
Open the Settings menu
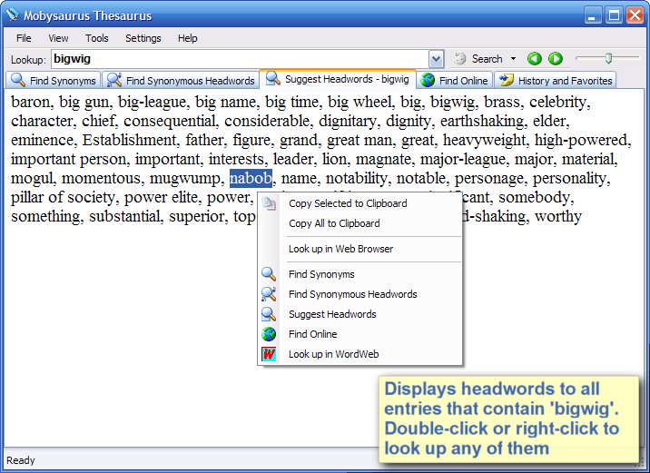pyautogui.click(x=143, y=38)
